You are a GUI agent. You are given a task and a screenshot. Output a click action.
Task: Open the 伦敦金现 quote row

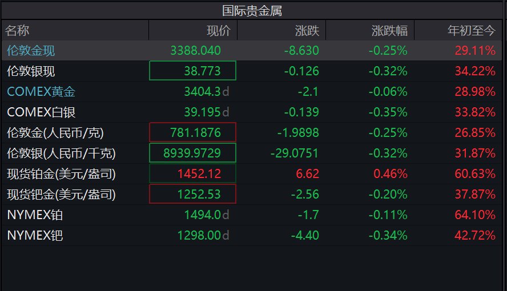pos(31,51)
